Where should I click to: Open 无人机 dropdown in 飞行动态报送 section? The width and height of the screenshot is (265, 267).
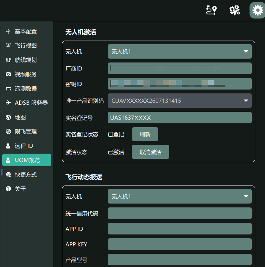pos(180,196)
